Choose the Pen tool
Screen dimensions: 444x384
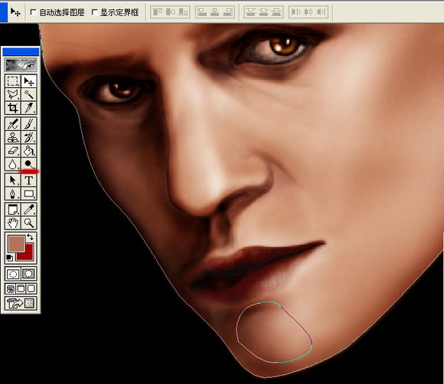(13, 194)
